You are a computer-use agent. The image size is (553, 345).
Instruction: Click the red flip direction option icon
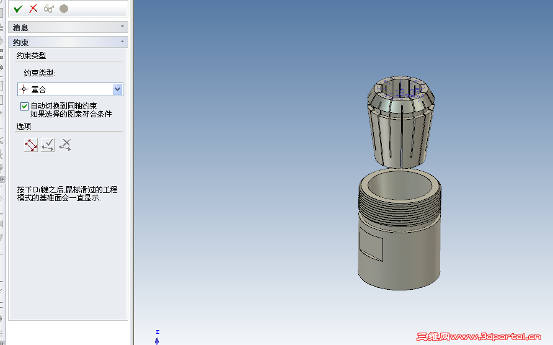click(31, 145)
